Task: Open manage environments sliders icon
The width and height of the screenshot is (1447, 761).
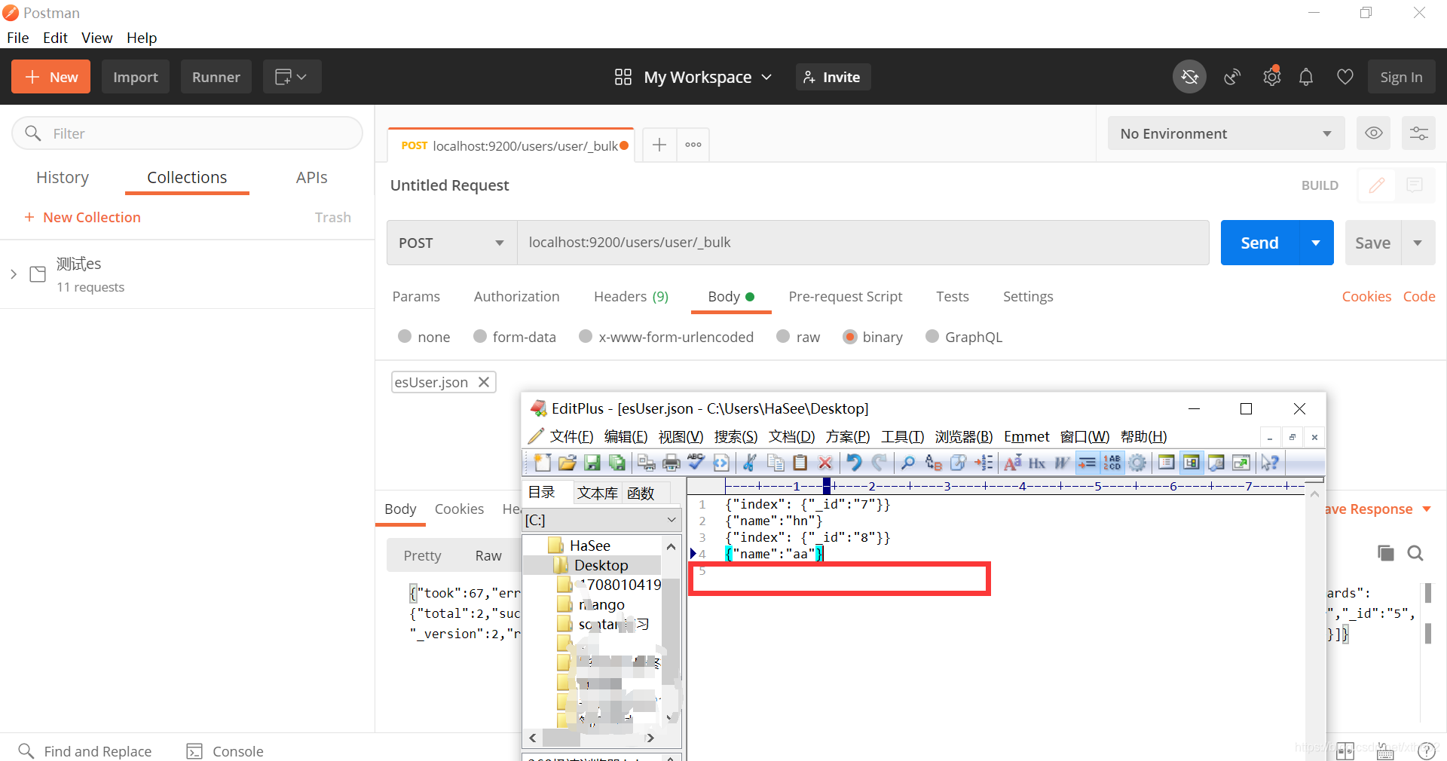Action: pyautogui.click(x=1418, y=133)
